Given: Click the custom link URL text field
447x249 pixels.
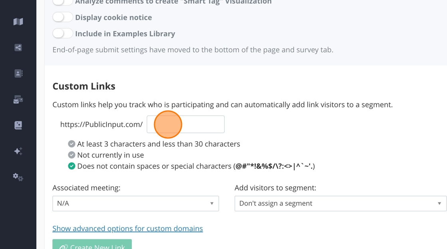Looking at the screenshot, I should pyautogui.click(x=186, y=124).
